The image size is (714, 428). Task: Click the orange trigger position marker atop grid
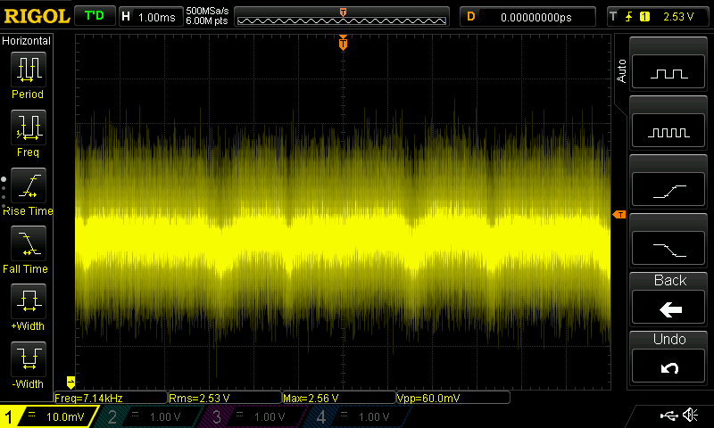343,43
